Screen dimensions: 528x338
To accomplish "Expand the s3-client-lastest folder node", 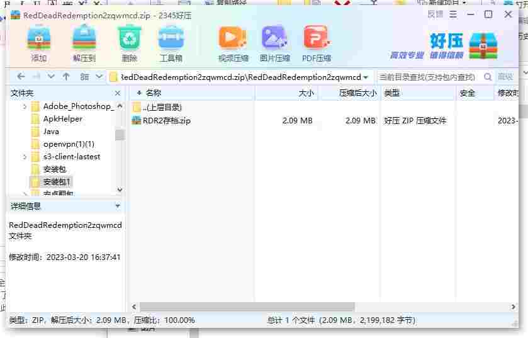I will 25,157.
